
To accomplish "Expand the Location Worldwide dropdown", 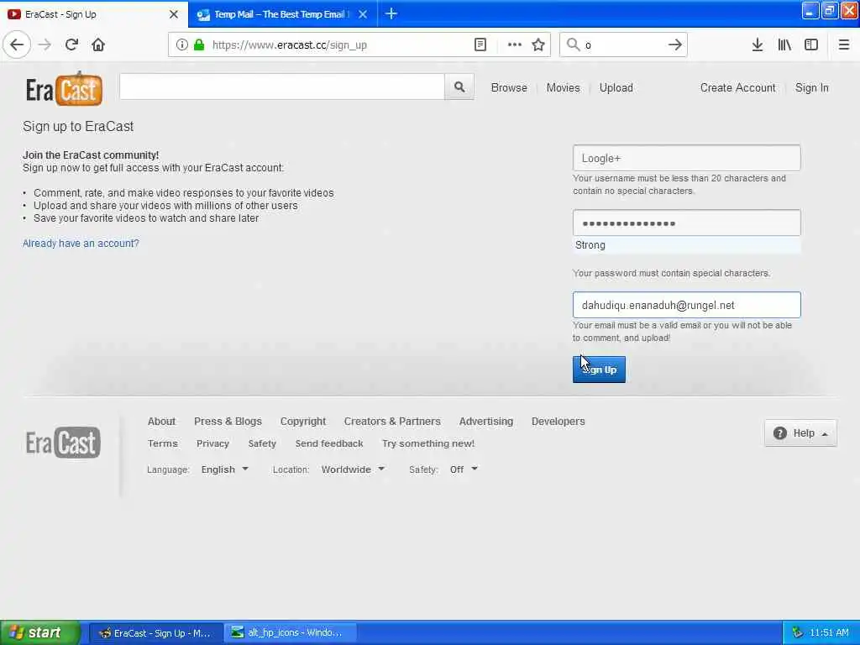I will 353,469.
